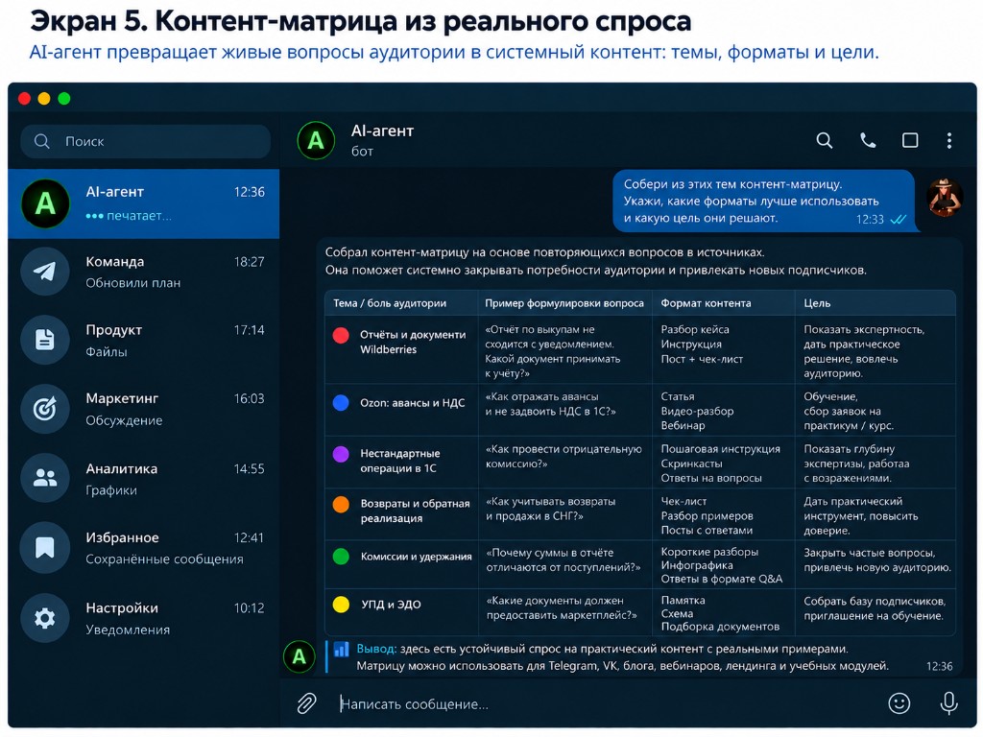The width and height of the screenshot is (983, 737).
Task: Open the emoji smiley picker
Action: (x=899, y=703)
